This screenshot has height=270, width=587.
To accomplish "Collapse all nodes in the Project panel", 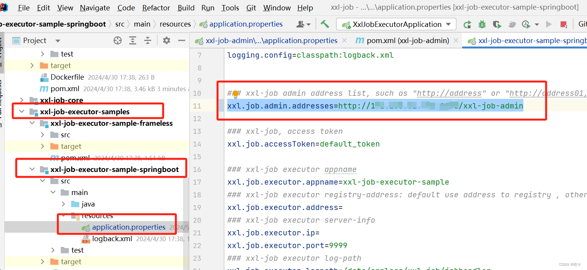I will click(x=148, y=40).
